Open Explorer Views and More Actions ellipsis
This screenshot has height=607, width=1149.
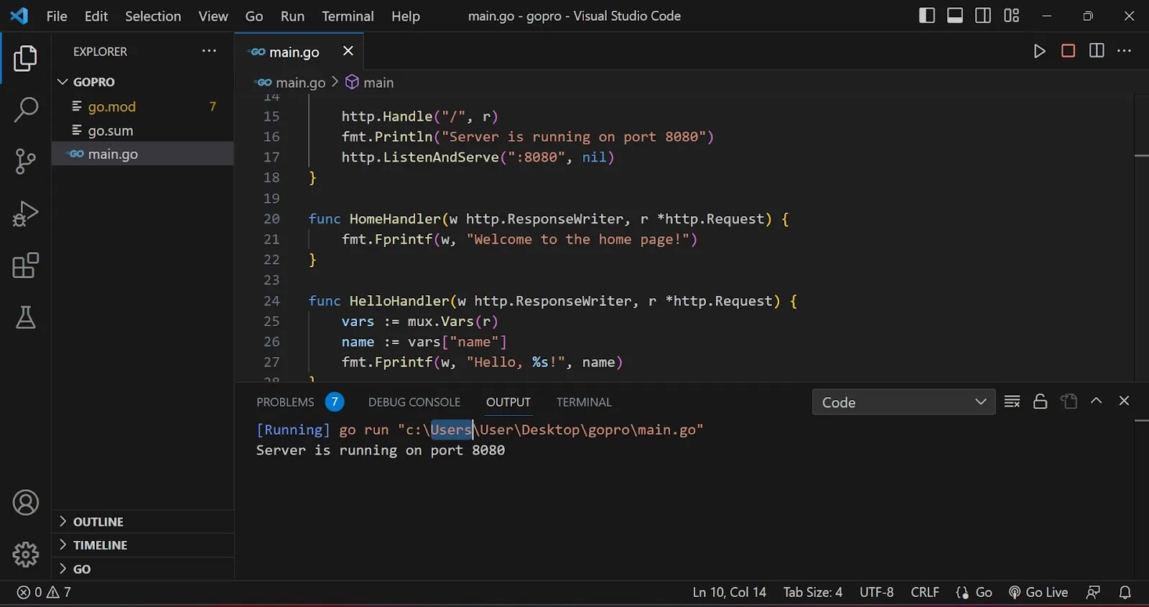(209, 51)
